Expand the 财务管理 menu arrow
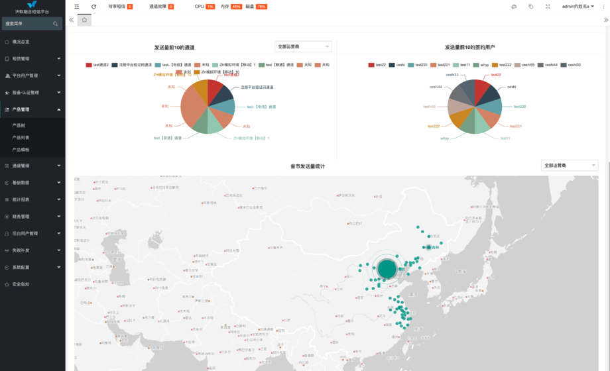The image size is (610, 371). point(59,217)
